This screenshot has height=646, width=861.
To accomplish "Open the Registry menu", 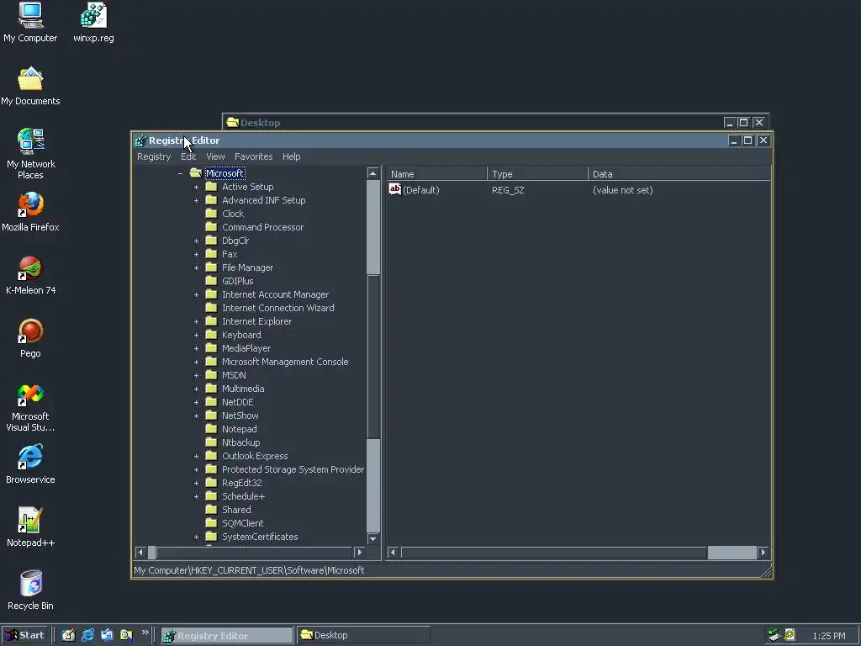I will pos(154,156).
